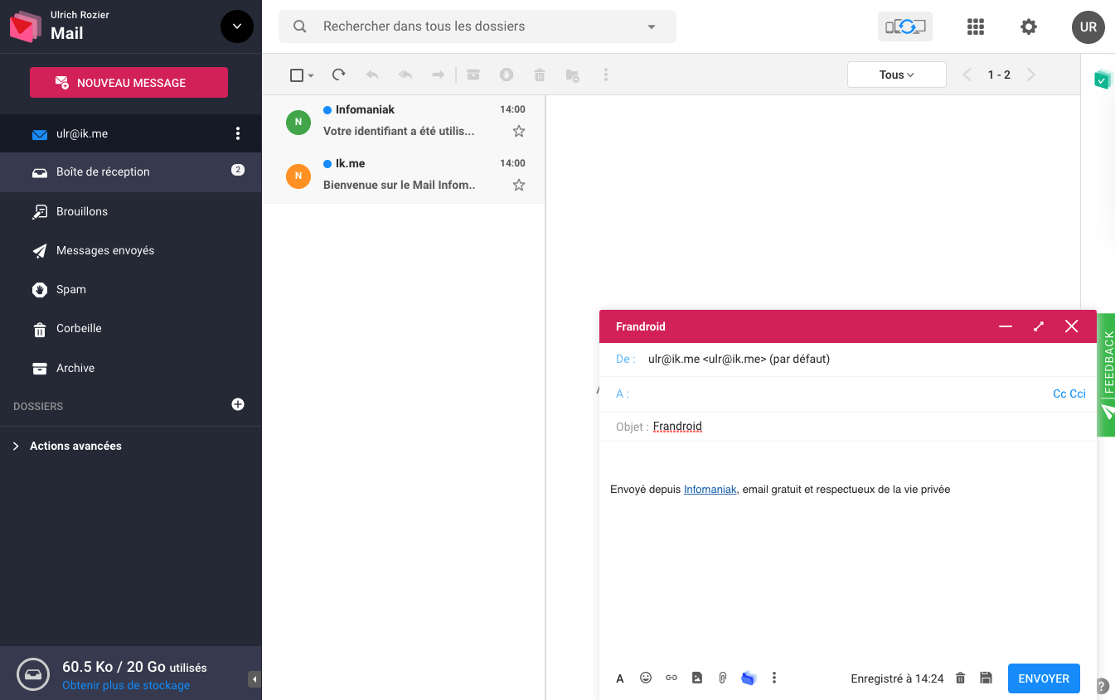Delete the draft with composer trash icon
This screenshot has height=700, width=1115.
(961, 678)
